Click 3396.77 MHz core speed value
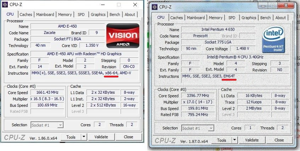Screen dimensions: 300x151 coord(198,95)
